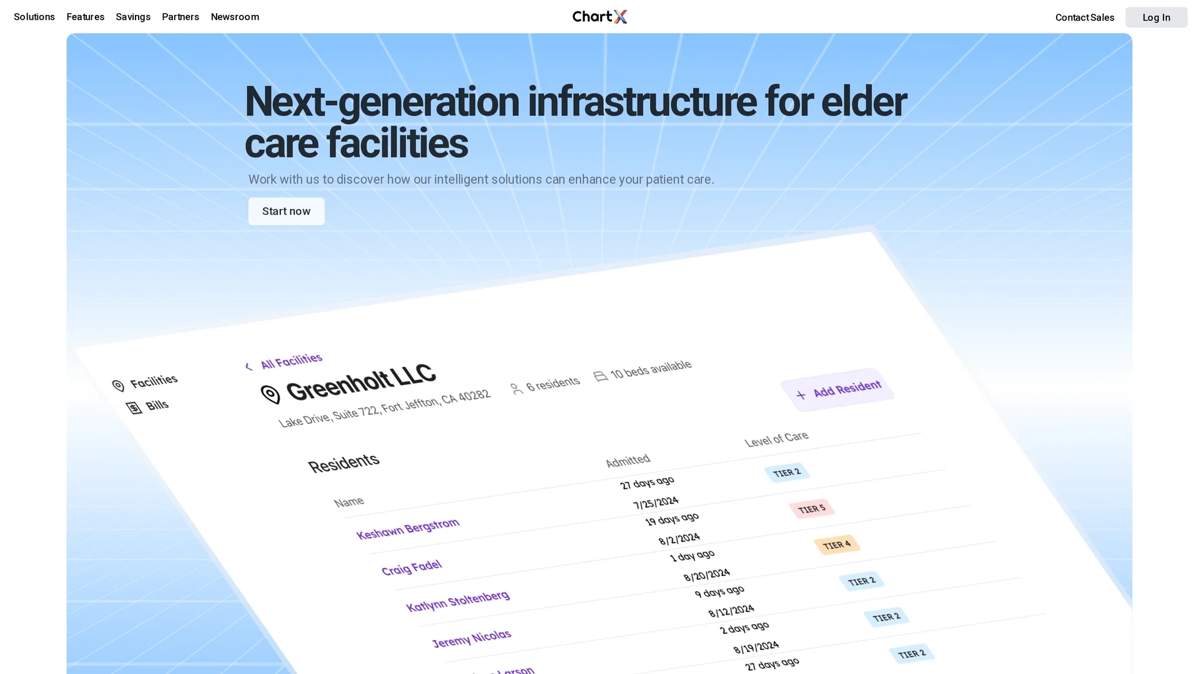Click the map pin icon beside Greenholt LLC
The height and width of the screenshot is (674, 1199).
(270, 394)
